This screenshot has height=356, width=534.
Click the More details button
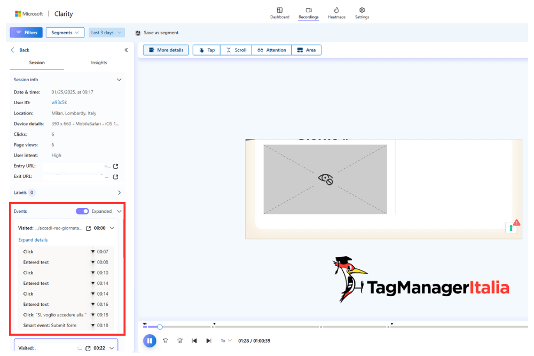[x=166, y=50]
